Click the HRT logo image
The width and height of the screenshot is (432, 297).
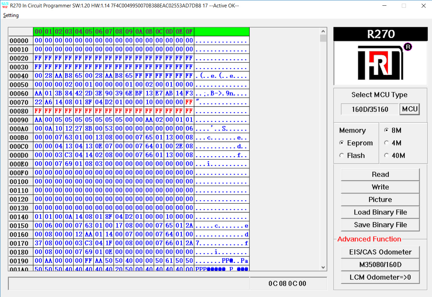point(380,63)
